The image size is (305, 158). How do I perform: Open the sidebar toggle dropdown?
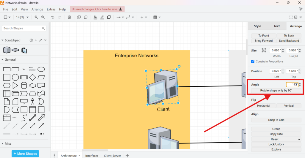[7, 17]
